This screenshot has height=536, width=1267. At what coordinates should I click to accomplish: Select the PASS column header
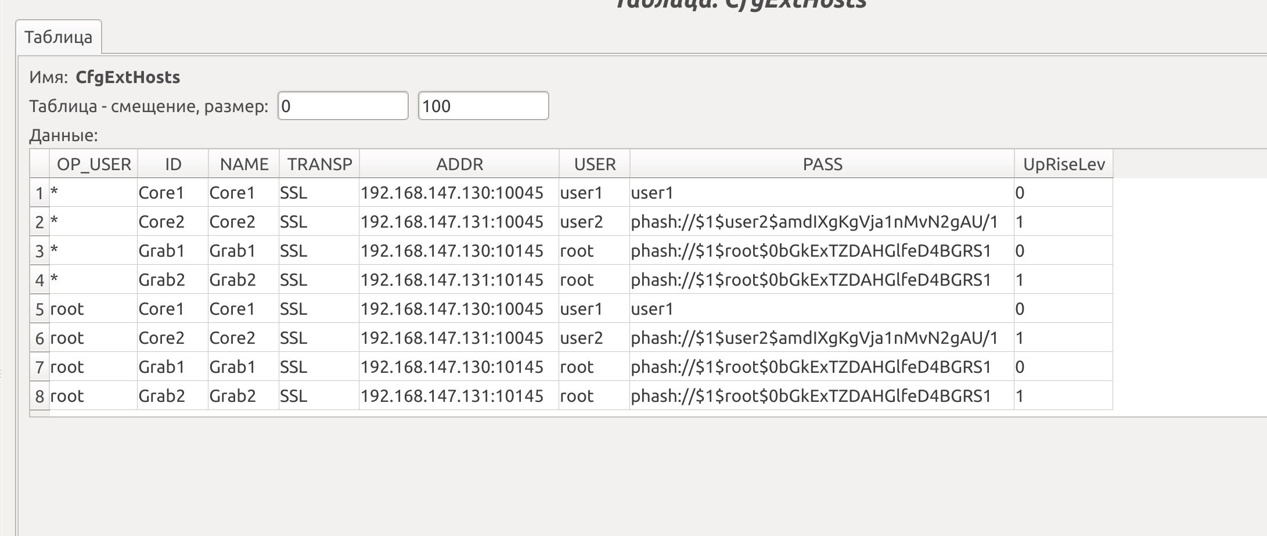pyautogui.click(x=822, y=164)
